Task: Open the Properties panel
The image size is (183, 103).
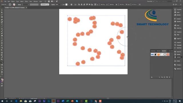Action: 178,9
